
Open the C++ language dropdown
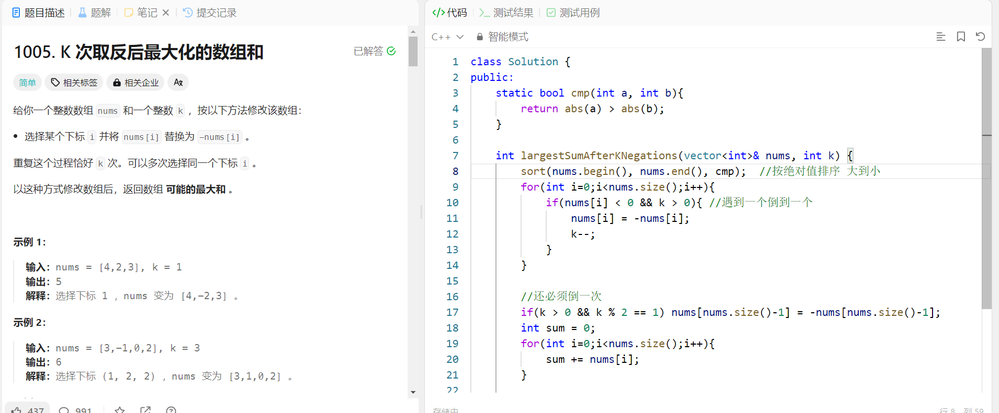pos(447,37)
